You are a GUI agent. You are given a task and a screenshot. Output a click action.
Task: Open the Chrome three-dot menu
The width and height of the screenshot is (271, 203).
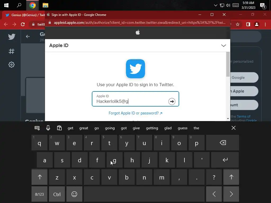[265, 25]
